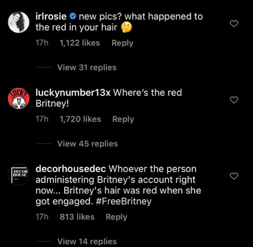Open the irlrosie username link
The image size is (253, 247).
[51, 16]
